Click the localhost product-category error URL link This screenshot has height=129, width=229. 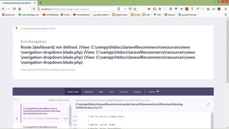click(x=48, y=70)
